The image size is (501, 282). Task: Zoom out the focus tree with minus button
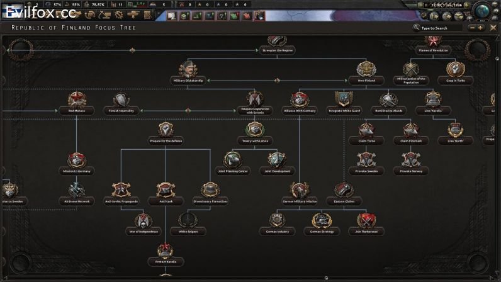coord(472,28)
